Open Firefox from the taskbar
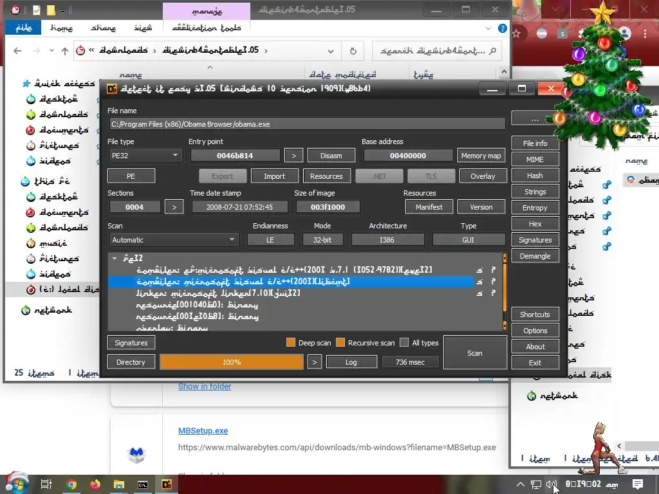 95,484
